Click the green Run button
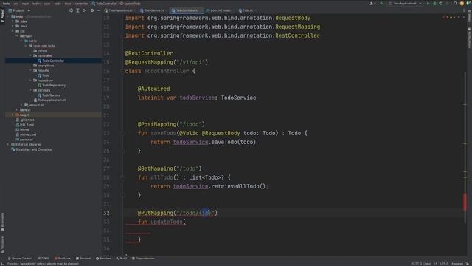Viewport: 472px width, 266px height. click(428, 4)
